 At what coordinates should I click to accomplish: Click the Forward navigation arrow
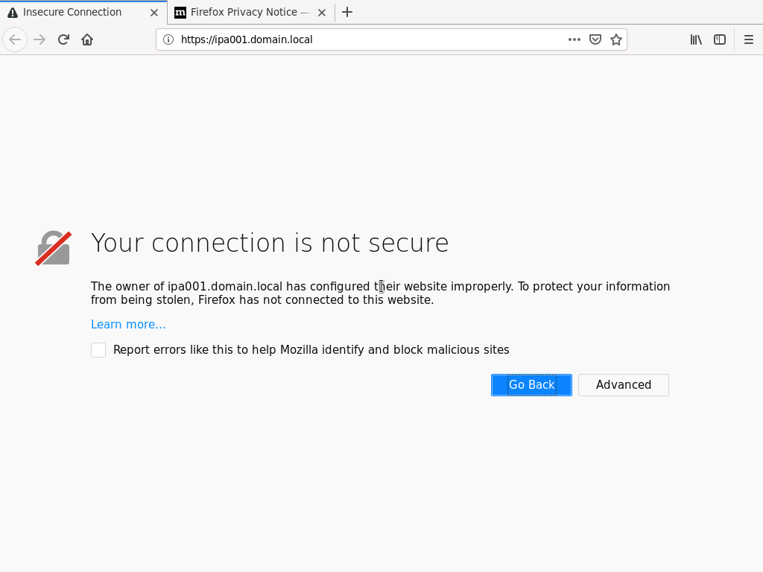click(39, 40)
